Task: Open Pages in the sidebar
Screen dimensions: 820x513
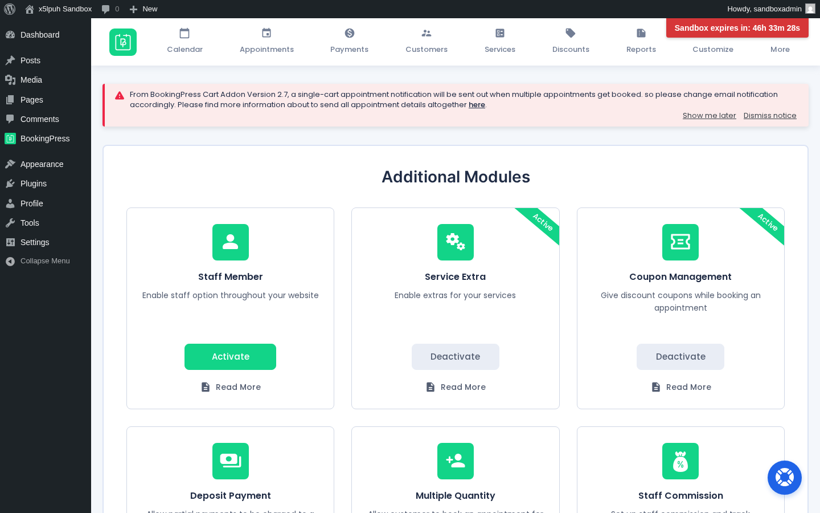Action: click(x=46, y=100)
